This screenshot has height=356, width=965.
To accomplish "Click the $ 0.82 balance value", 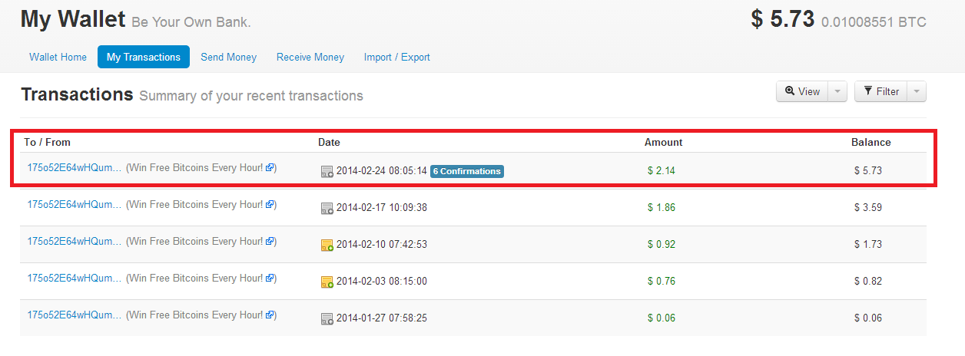I will [x=868, y=281].
